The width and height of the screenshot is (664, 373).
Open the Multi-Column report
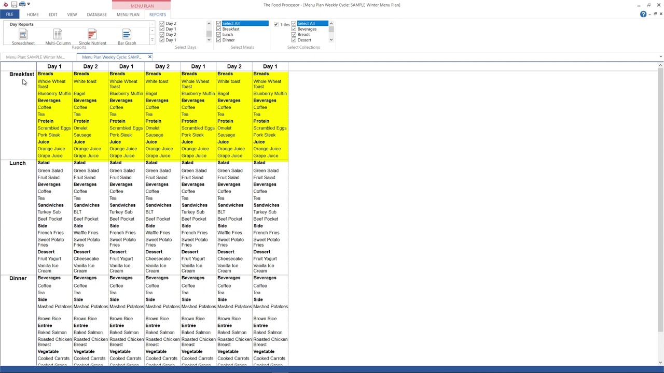tap(58, 37)
